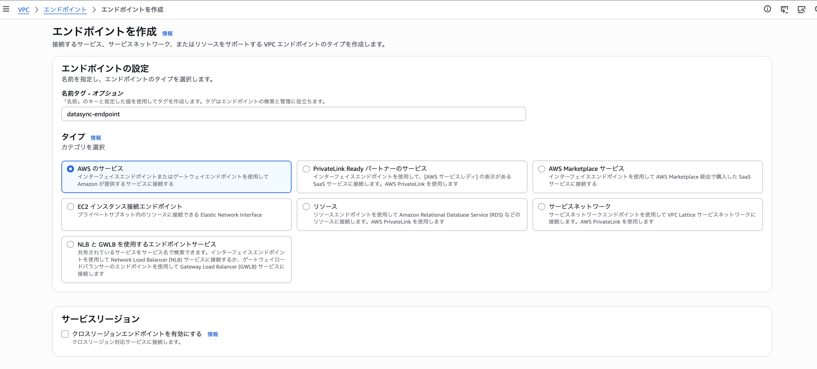
Task: Choose the サービスネットワーク endpoint type
Action: tap(542, 206)
